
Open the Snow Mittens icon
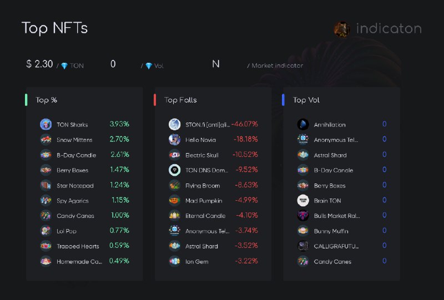[46, 140]
